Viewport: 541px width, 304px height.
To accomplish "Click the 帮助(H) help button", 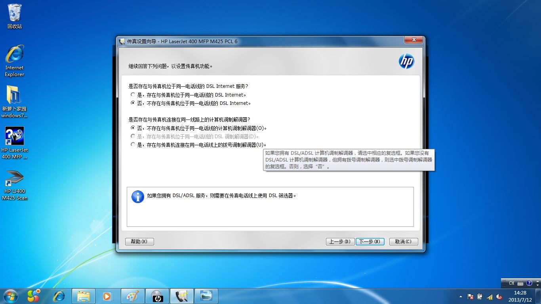I will click(139, 241).
